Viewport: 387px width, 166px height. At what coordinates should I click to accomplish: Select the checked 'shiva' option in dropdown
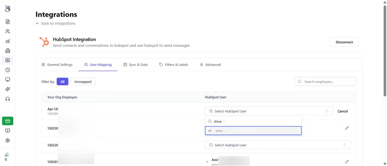(253, 131)
